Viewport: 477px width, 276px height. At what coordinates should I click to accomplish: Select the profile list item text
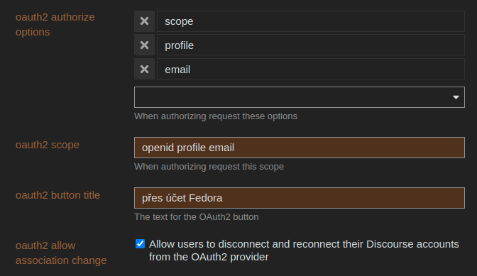tap(179, 45)
